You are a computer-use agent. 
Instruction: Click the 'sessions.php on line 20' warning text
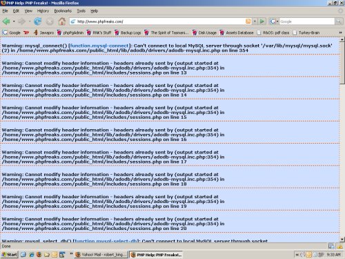pyautogui.click(x=158, y=229)
